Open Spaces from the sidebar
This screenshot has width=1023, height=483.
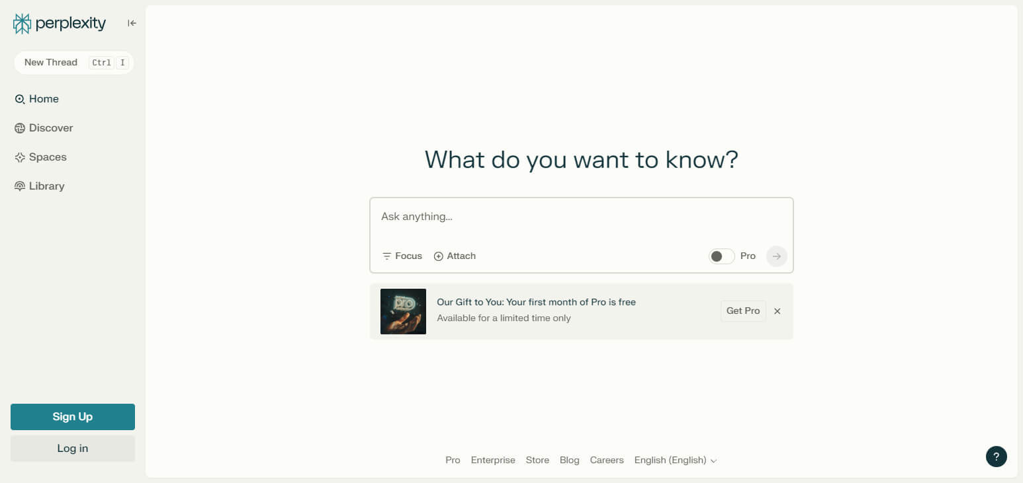click(x=40, y=157)
